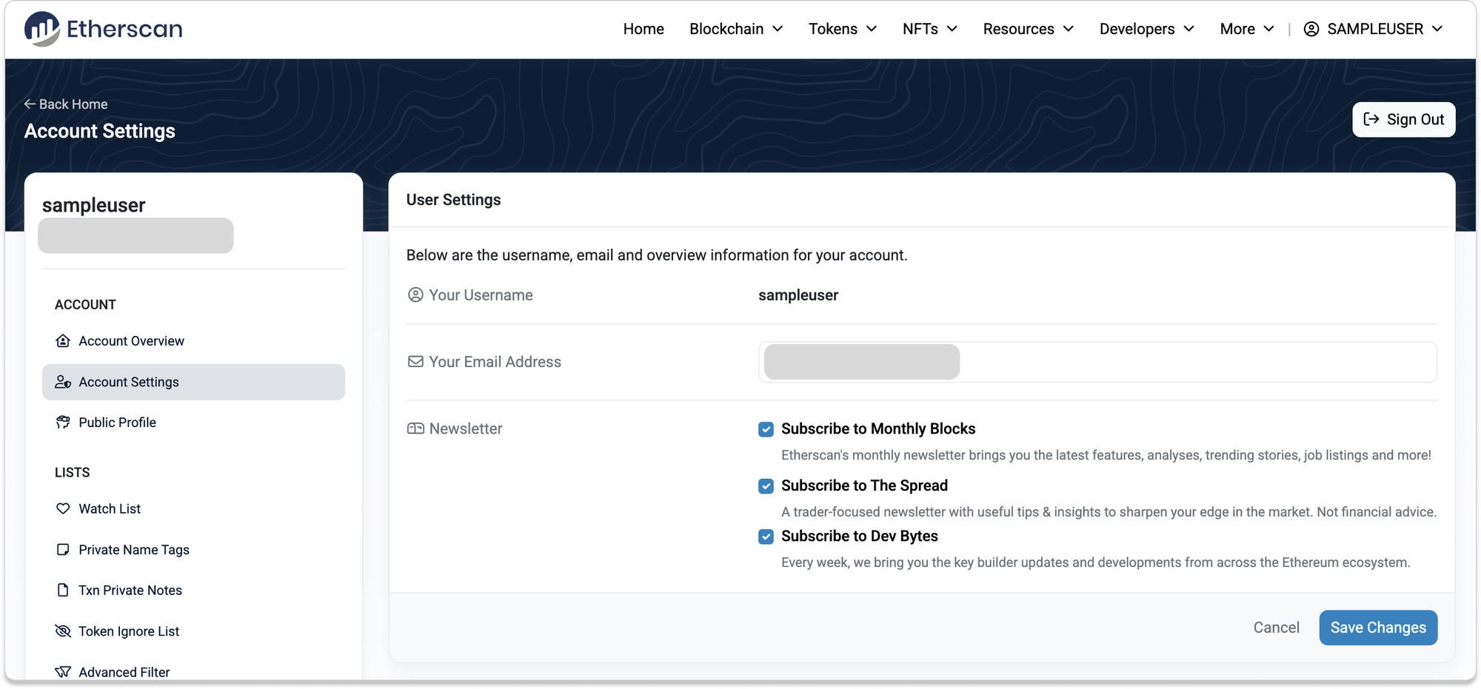
Task: Disable the Subscribe to Dev Bytes checkbox
Action: pos(766,537)
